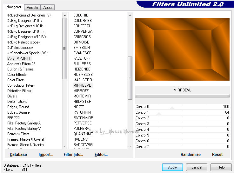Viewport: 234px width, 173px height.
Task: Click the Control 3 slider track
Action: click(x=182, y=124)
